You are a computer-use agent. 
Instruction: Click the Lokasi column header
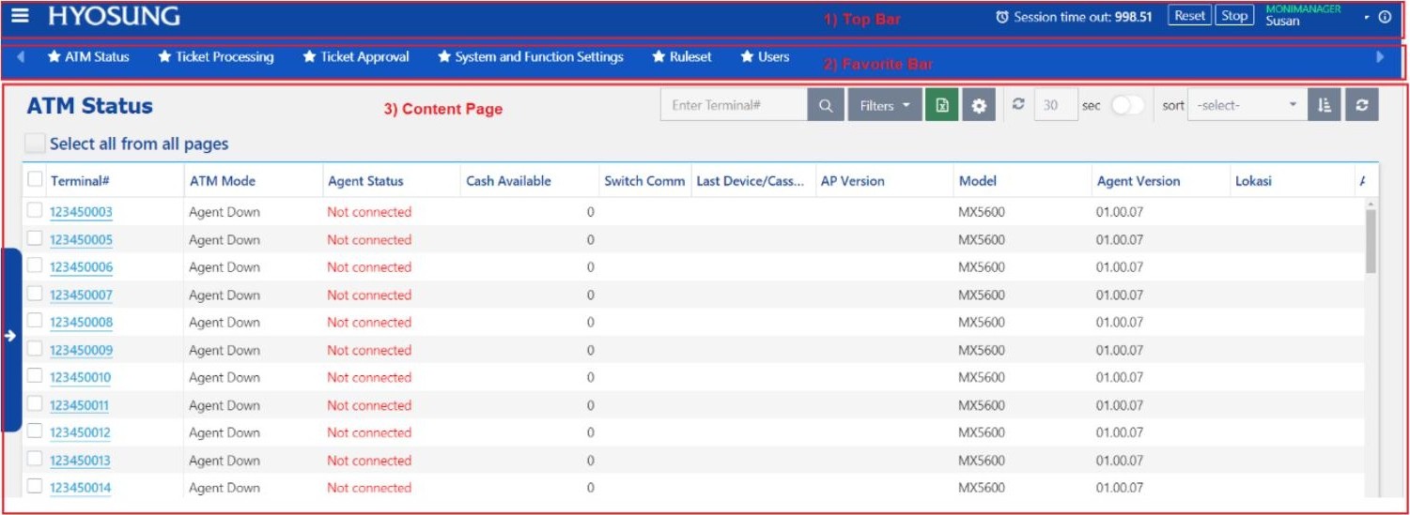click(x=1254, y=181)
